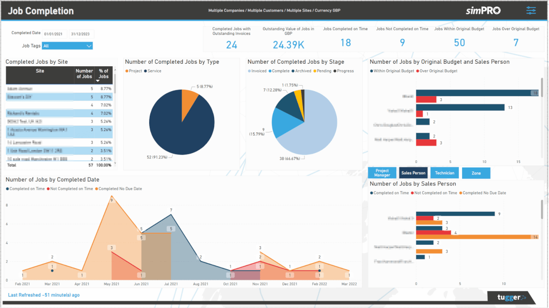Click the tugger logo in footer
This screenshot has width=549, height=308.
click(512, 298)
